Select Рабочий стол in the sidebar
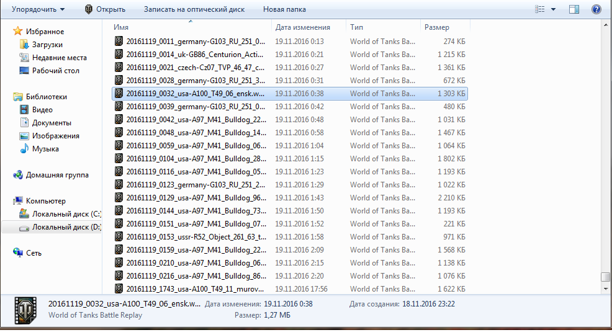Image resolution: width=612 pixels, height=335 pixels. [x=55, y=71]
